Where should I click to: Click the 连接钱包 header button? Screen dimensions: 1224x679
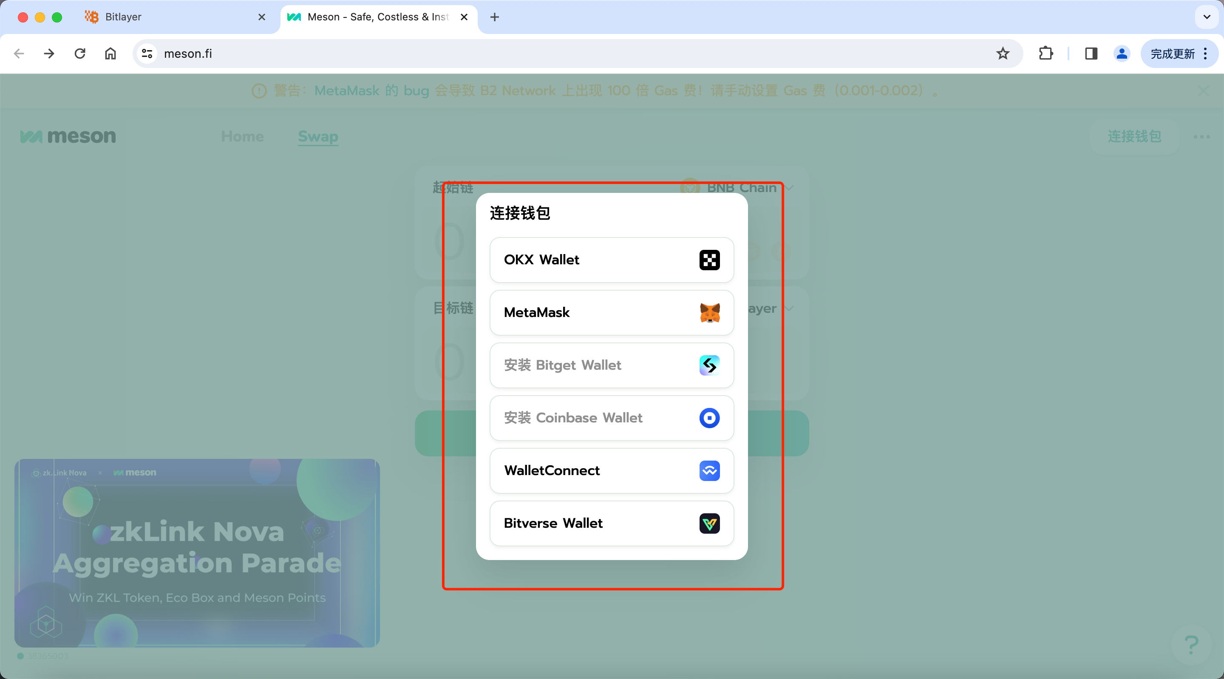(x=1134, y=136)
